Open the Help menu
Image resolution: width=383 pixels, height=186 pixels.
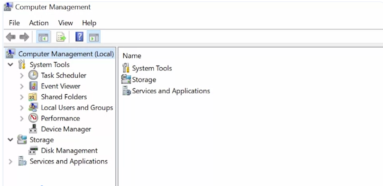(x=89, y=23)
